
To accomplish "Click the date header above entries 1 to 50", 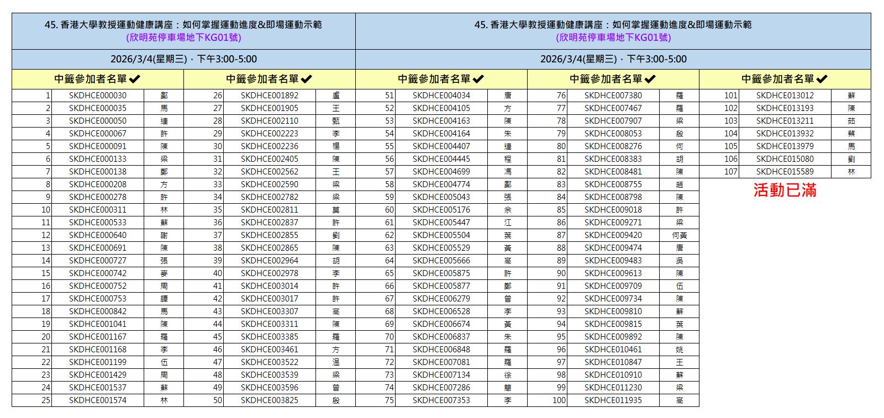I will pyautogui.click(x=183, y=59).
